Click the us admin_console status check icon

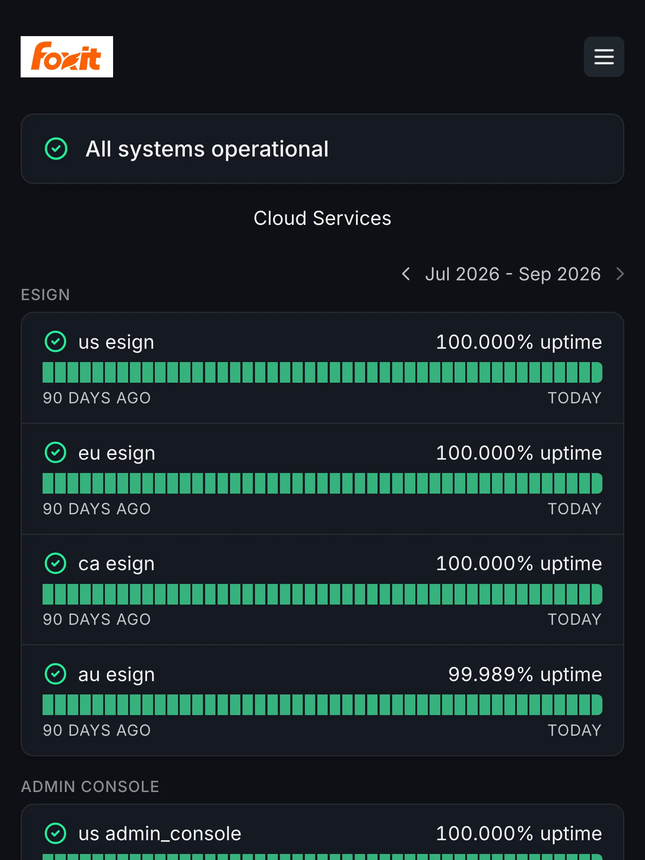pos(55,833)
